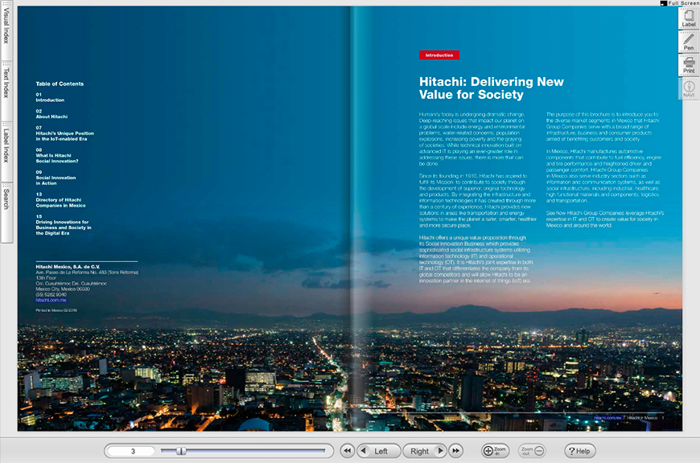Click '07 Hitachi's Unique Position' contents entry
This screenshot has height=463, width=700.
[x=64, y=133]
